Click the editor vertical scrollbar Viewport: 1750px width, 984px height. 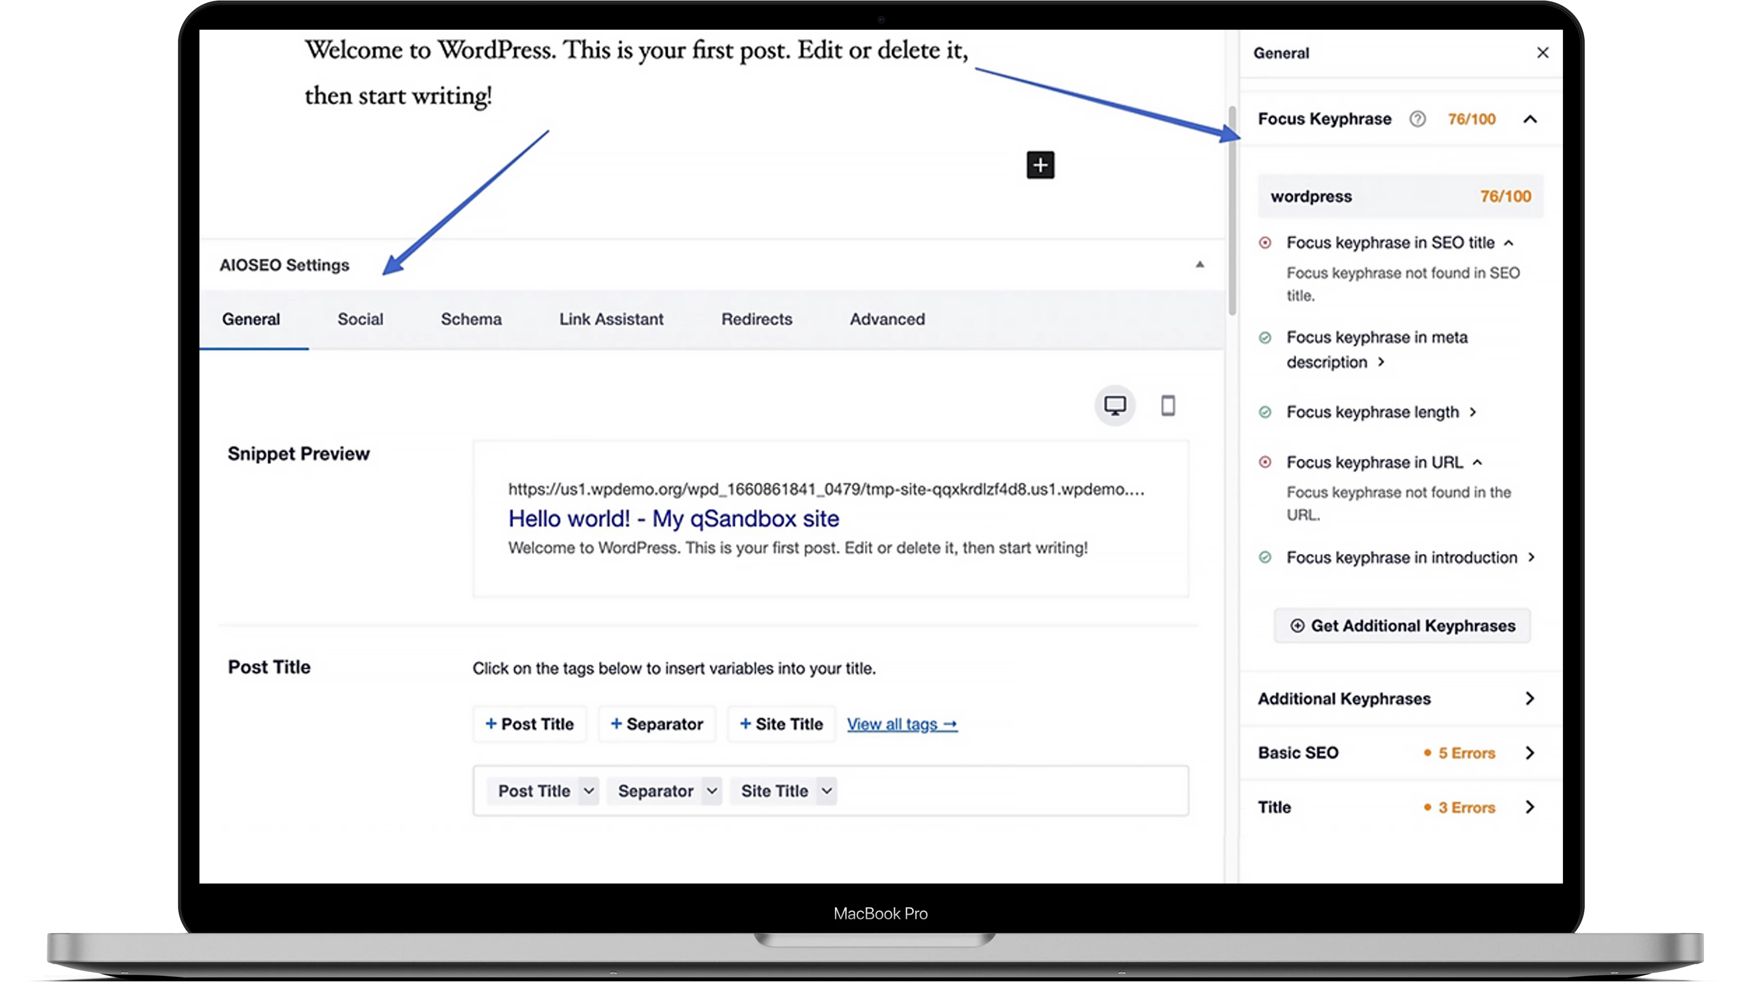click(x=1232, y=211)
